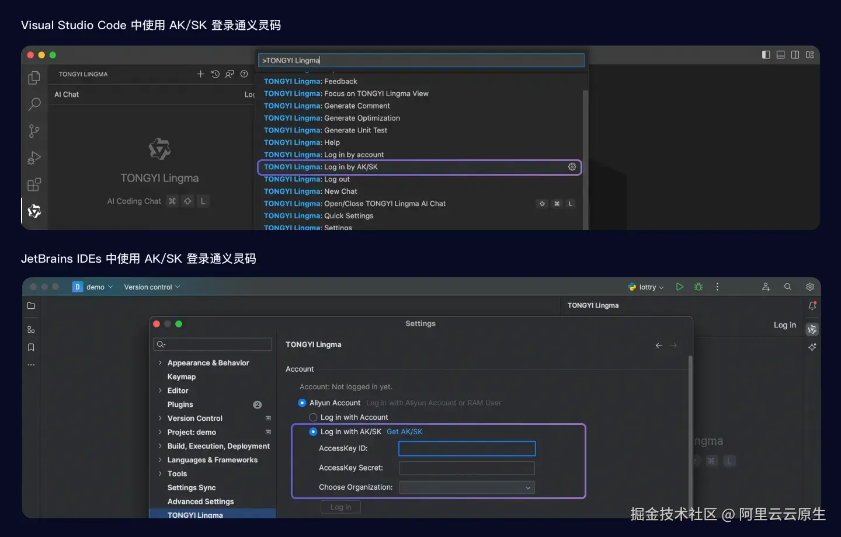Select TONGYI Lingma: Log in by AK/SK command
This screenshot has width=841, height=537.
[419, 167]
